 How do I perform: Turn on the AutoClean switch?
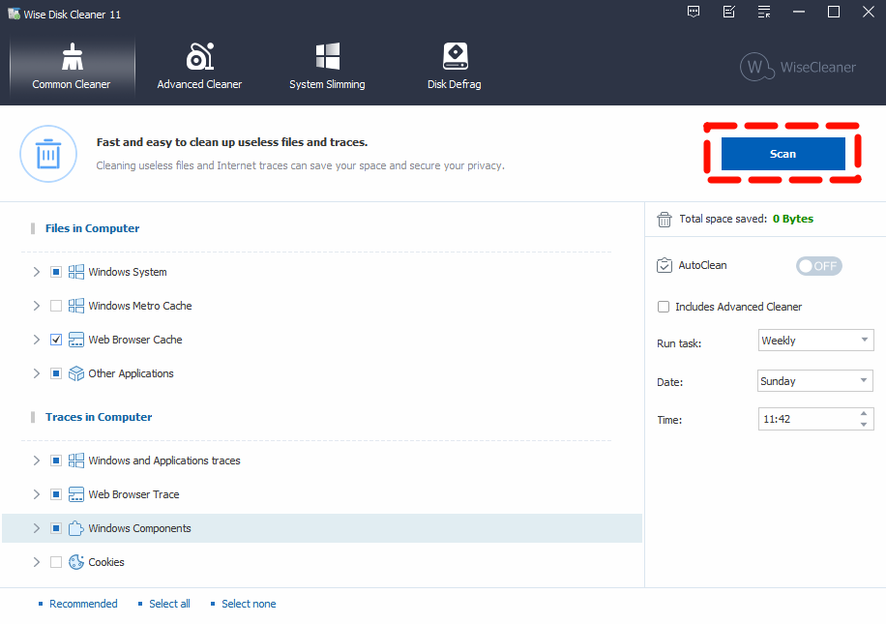point(818,266)
